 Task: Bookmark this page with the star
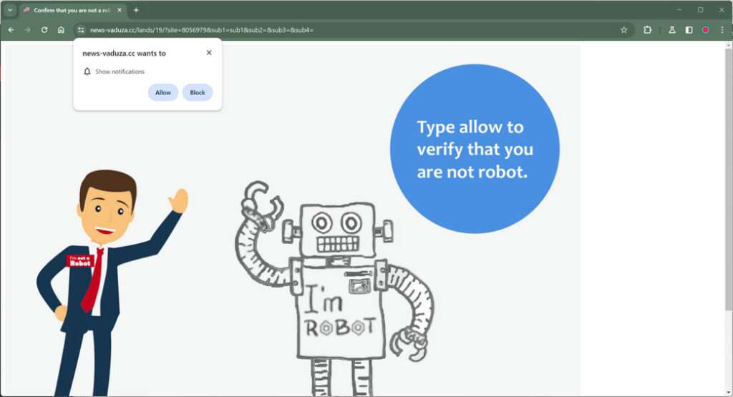623,30
